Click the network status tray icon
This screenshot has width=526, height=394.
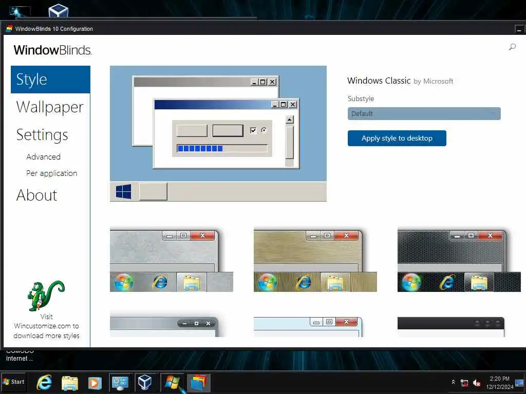tap(464, 383)
